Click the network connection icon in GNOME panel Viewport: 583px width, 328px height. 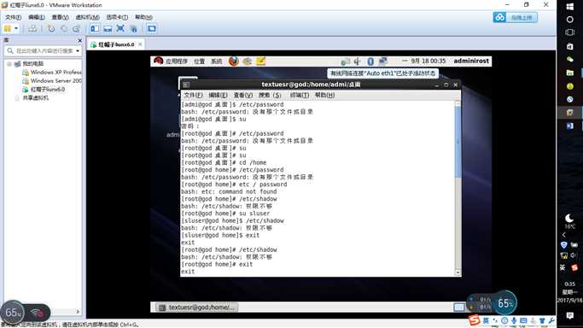pos(383,61)
